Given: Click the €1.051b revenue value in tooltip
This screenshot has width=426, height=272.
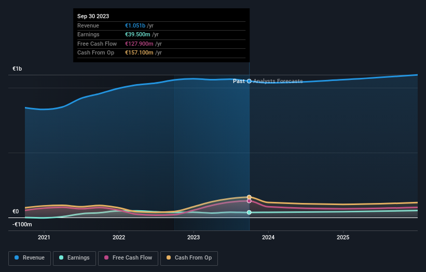Looking at the screenshot, I should tap(135, 25).
